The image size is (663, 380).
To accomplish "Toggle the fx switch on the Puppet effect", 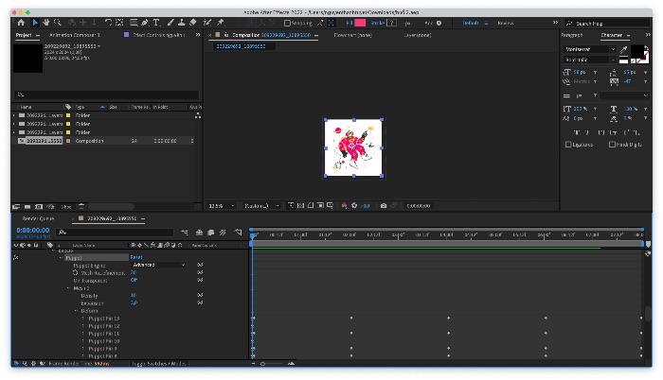I will (16, 257).
